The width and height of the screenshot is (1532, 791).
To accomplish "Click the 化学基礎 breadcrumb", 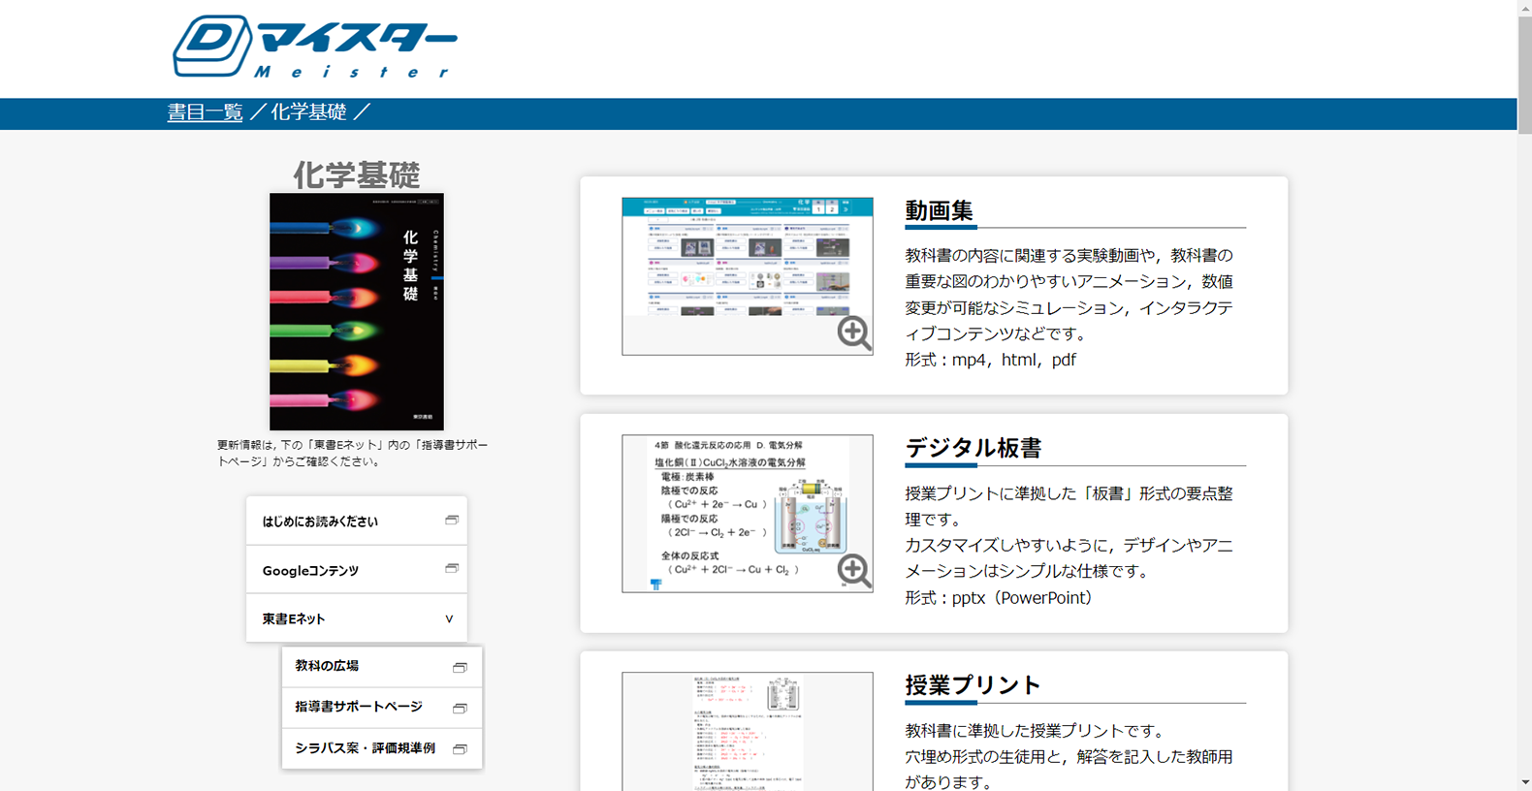I will point(308,112).
